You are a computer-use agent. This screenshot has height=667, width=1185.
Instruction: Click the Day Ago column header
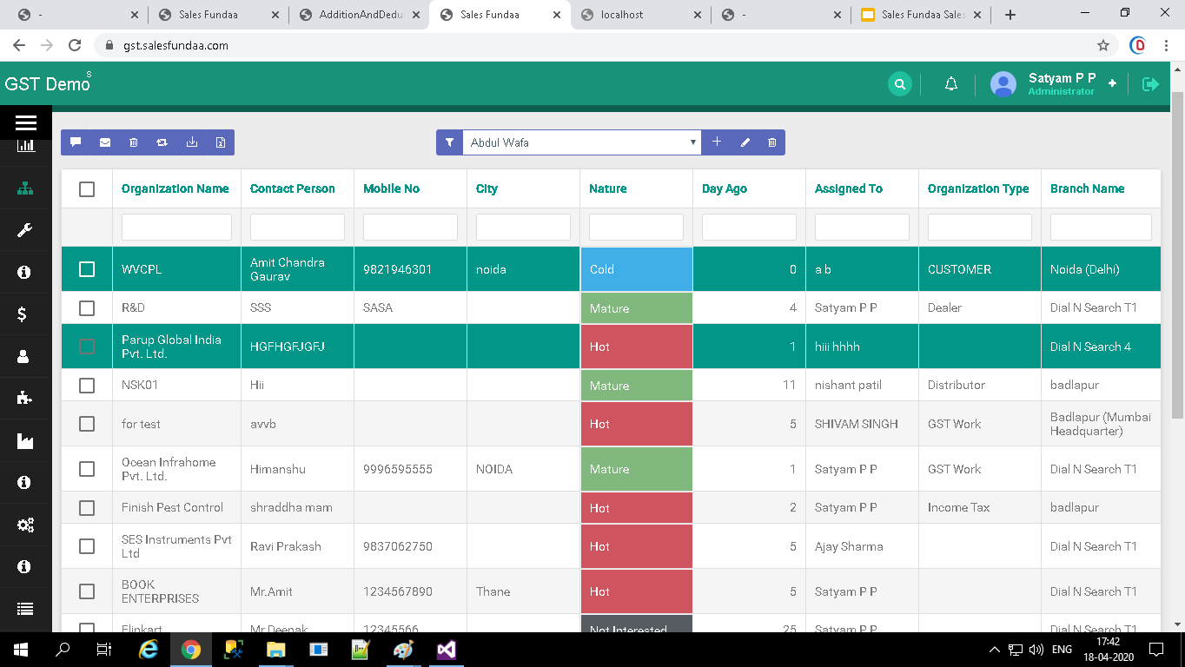724,188
